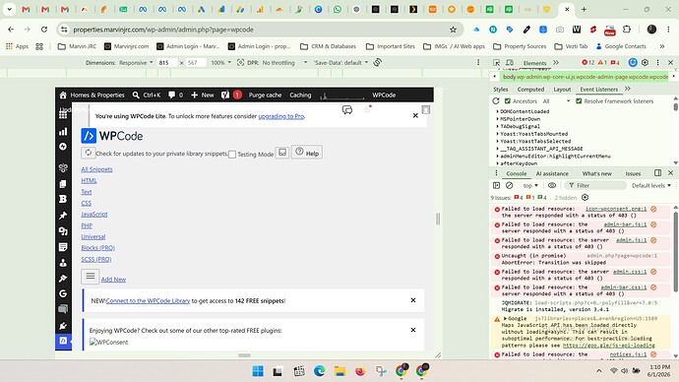Open Microsoft Edge from the taskbar

pyautogui.click(x=320, y=371)
